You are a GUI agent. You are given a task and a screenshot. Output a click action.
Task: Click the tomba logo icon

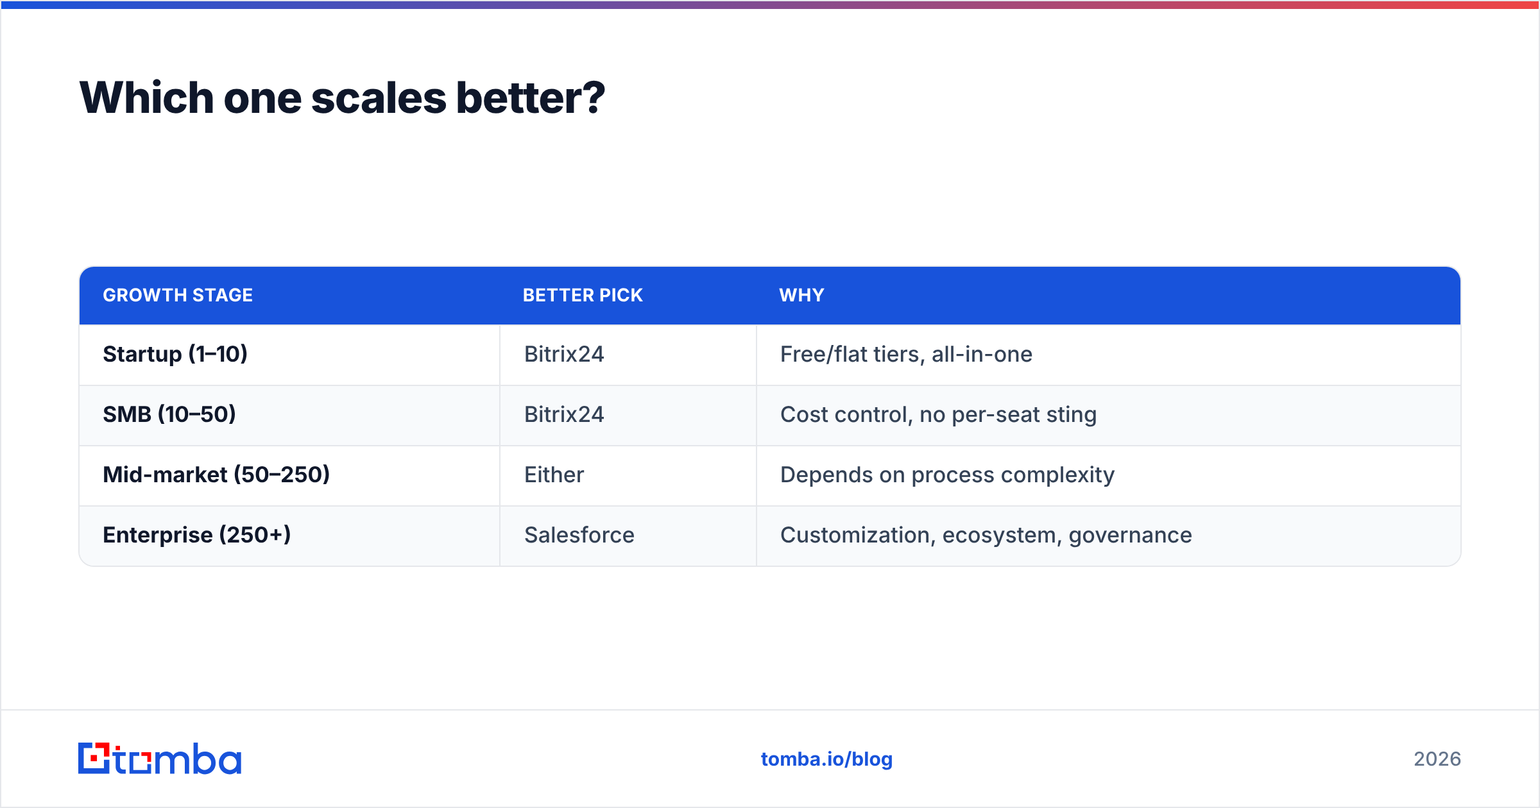94,759
